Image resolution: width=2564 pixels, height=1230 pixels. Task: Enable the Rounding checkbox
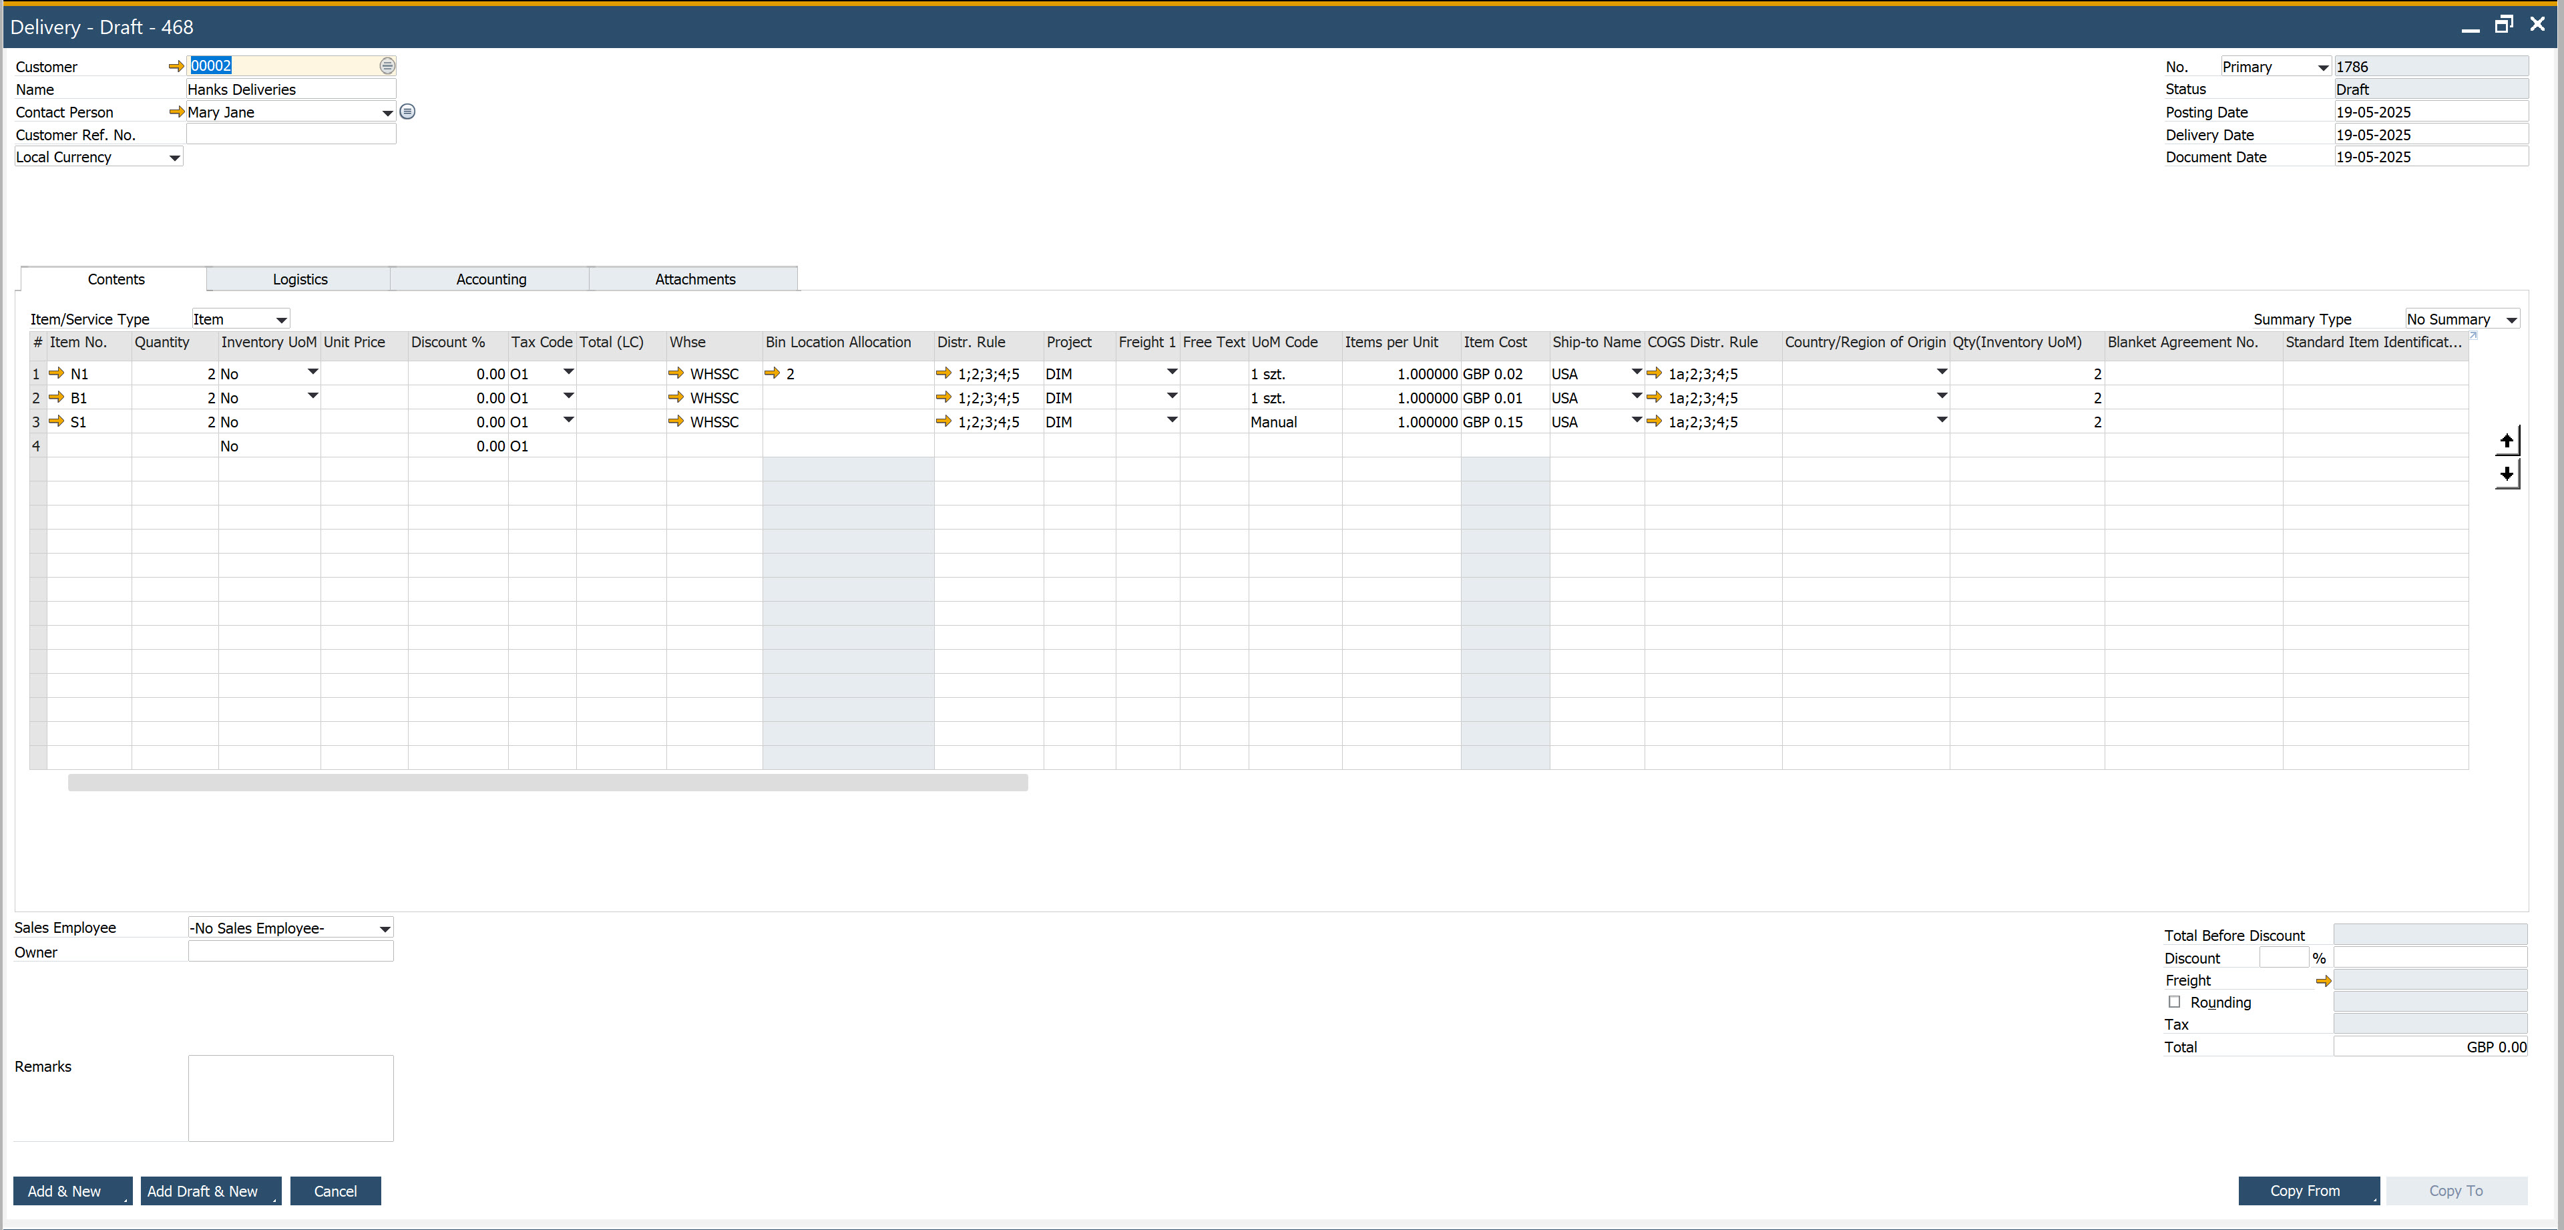[2174, 1002]
